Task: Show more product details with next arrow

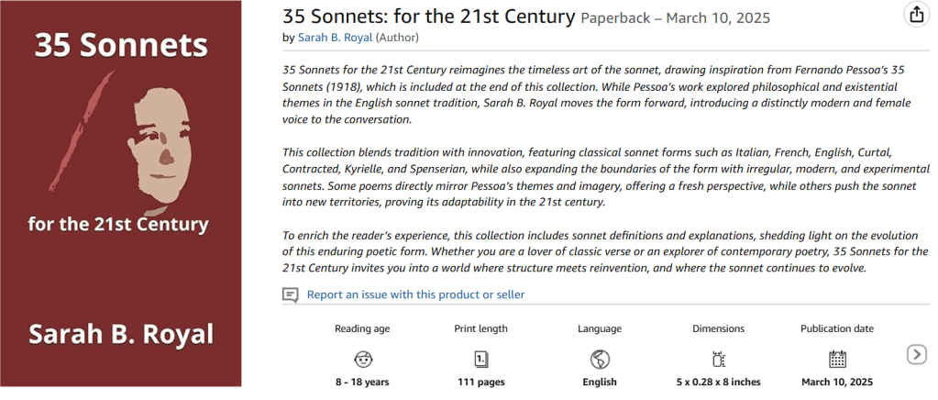Action: click(915, 354)
